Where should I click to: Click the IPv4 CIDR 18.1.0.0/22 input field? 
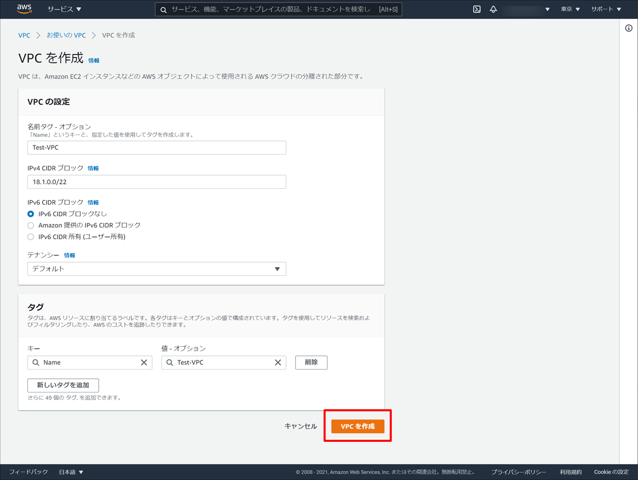click(x=157, y=182)
